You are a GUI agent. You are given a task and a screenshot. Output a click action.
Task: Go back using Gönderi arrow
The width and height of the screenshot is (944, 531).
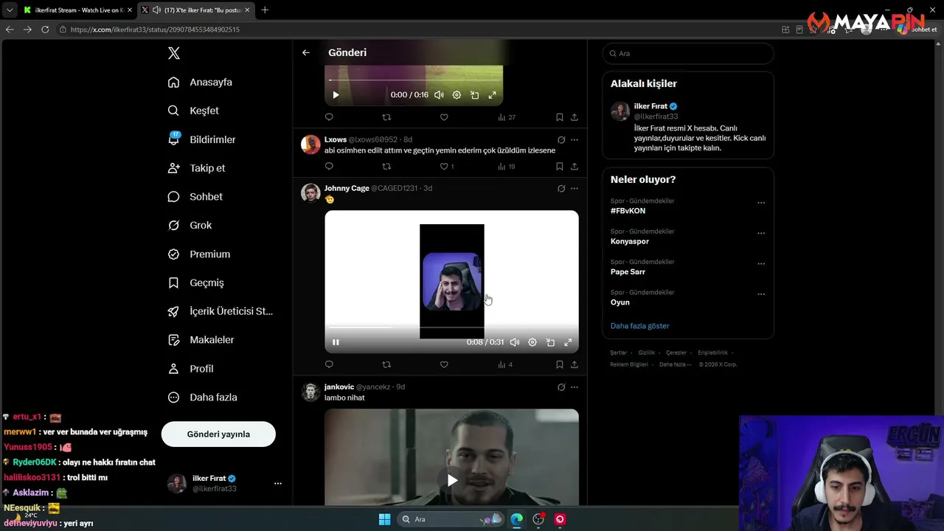click(x=306, y=52)
